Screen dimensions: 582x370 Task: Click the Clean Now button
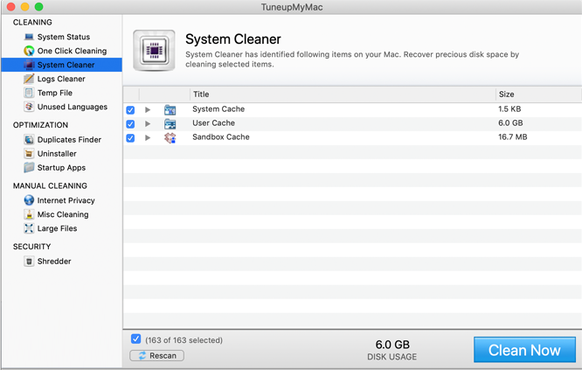click(x=524, y=350)
